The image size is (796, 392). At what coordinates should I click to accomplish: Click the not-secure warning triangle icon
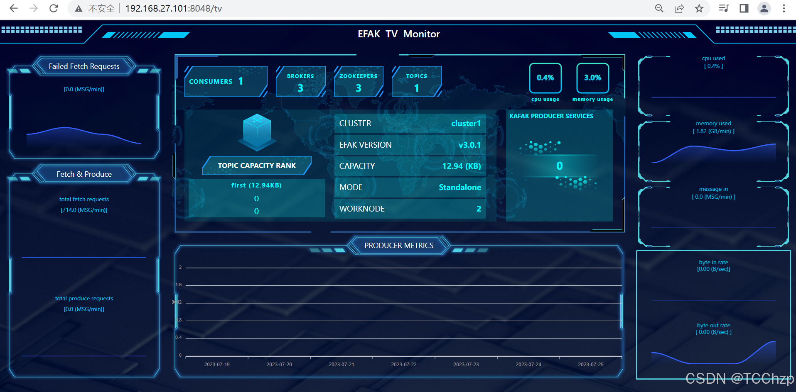tap(79, 9)
